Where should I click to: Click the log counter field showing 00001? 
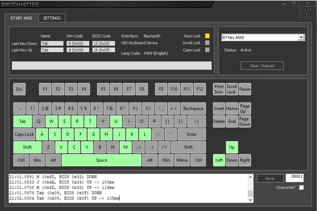[x=295, y=178]
